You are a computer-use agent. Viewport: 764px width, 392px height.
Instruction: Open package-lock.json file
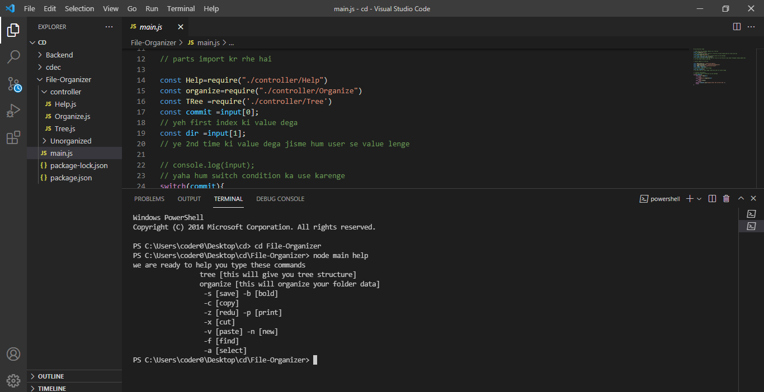74,165
